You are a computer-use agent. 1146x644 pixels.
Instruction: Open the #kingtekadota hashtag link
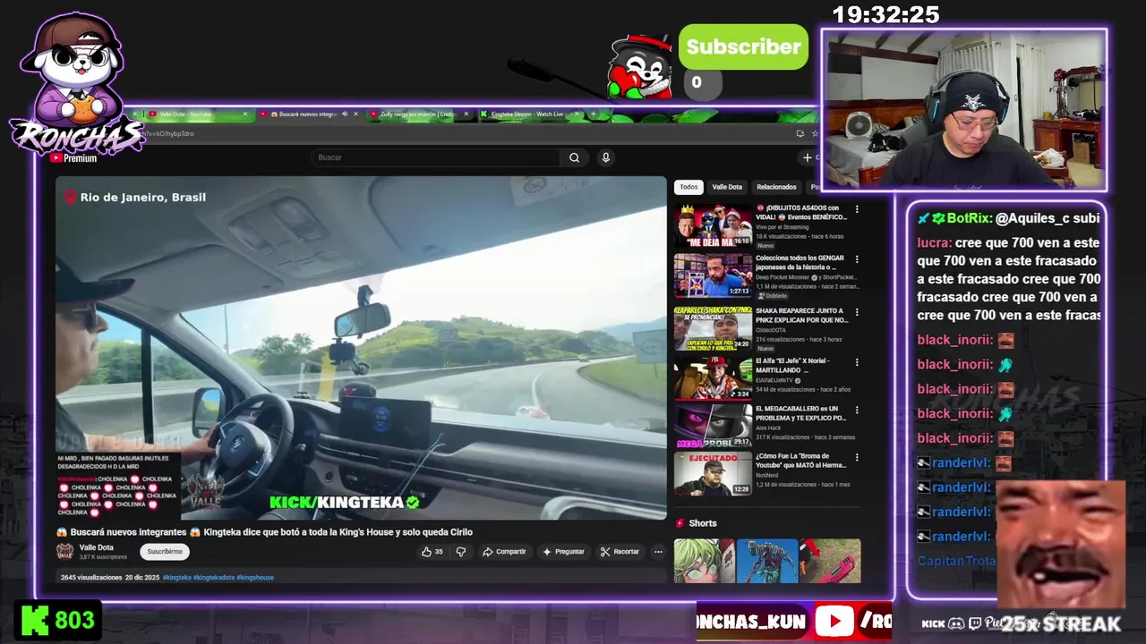(213, 578)
